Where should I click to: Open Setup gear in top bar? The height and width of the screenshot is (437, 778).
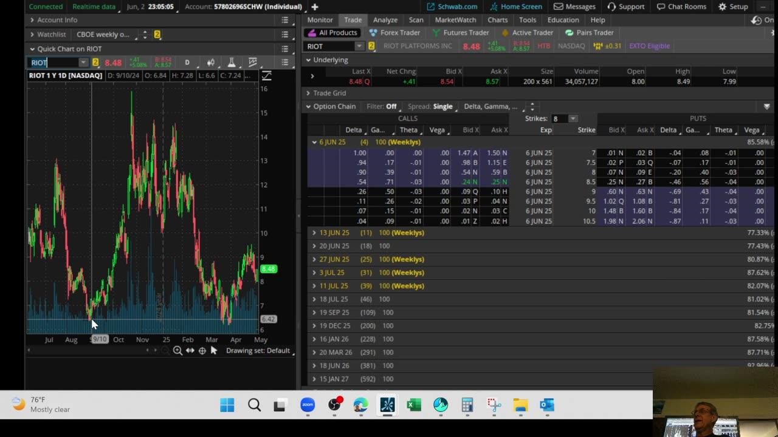733,7
